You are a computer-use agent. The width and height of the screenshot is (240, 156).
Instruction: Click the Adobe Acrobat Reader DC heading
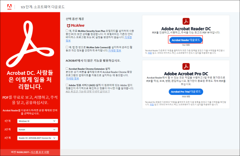point(186,29)
